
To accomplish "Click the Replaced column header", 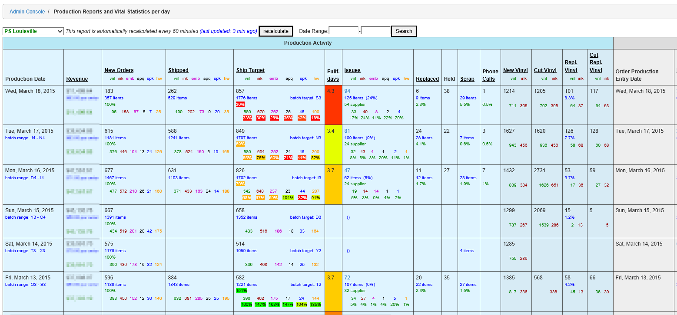I will [427, 79].
